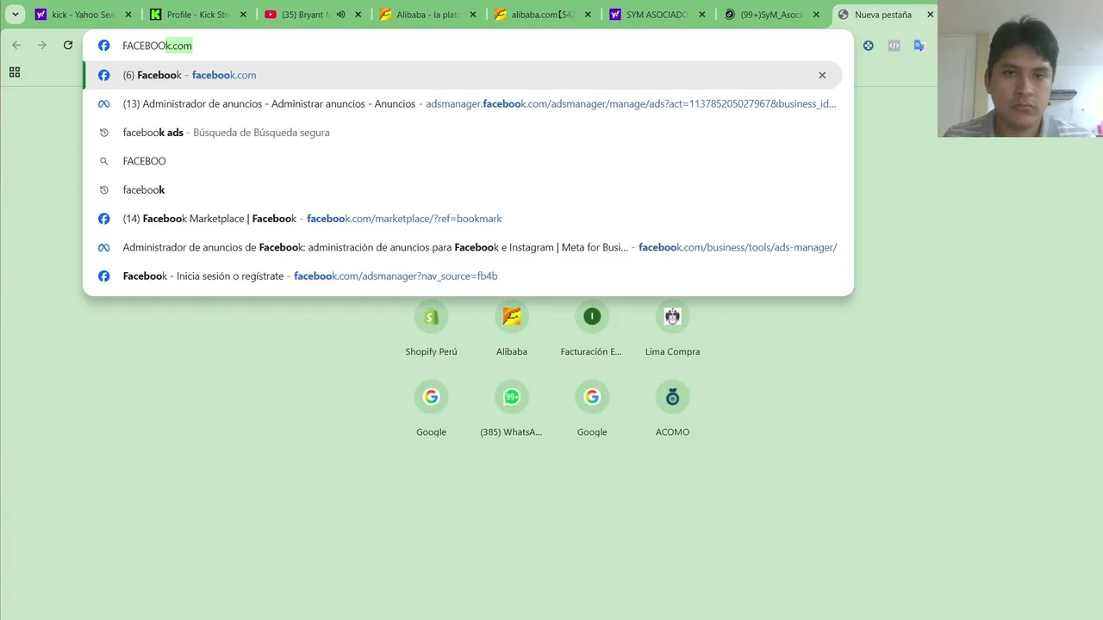Click the Facebook icon on Inicia sesión row
Viewport: 1103px width, 620px height.
click(x=103, y=276)
